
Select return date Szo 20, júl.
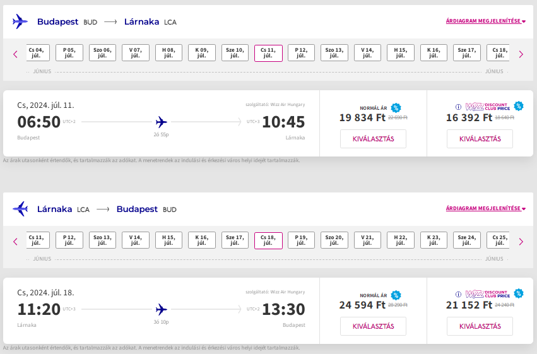pos(334,240)
